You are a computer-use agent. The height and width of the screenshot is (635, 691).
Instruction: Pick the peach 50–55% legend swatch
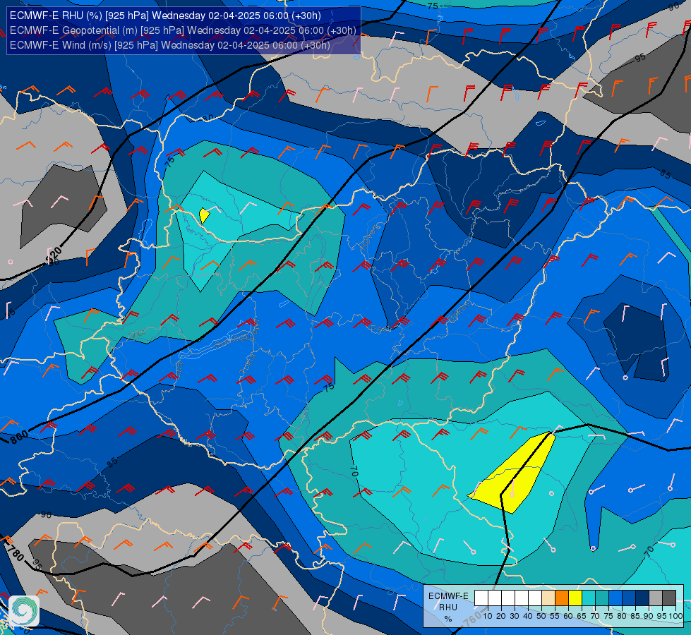[x=548, y=598]
